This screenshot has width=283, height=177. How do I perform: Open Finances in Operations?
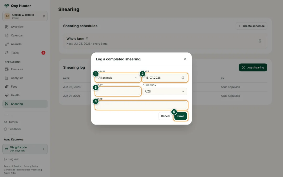pyautogui.click(x=25, y=69)
